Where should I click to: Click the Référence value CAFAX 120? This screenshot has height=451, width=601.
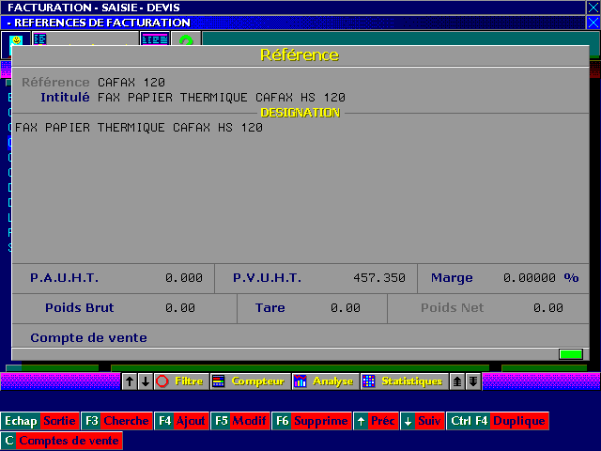(131, 83)
